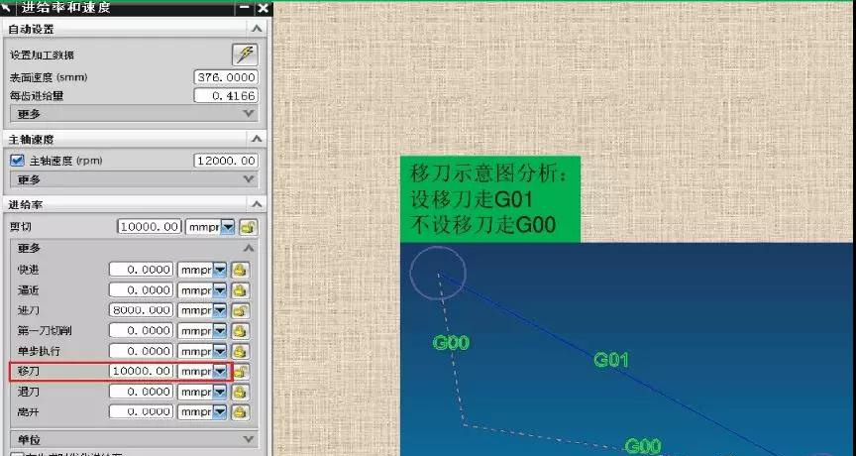
Task: Click the lock icon in the 第一刀切削 row
Action: click(x=239, y=331)
